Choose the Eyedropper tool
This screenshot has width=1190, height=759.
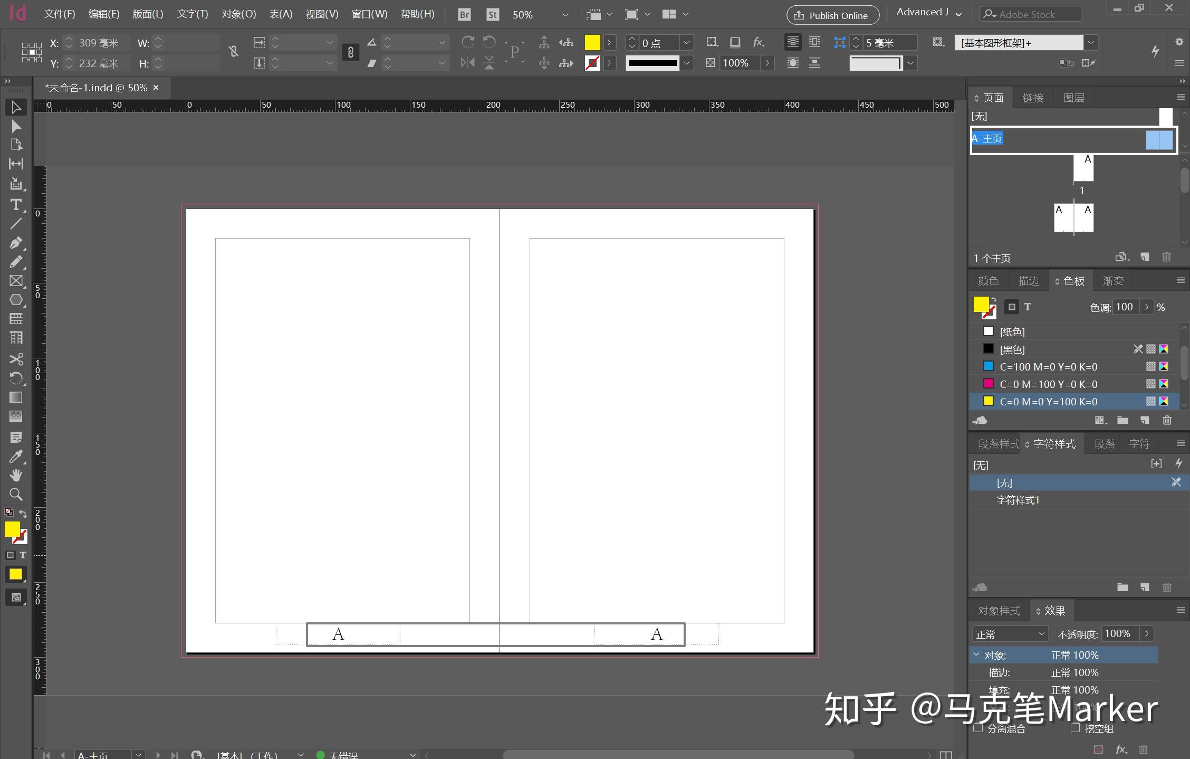(x=16, y=456)
